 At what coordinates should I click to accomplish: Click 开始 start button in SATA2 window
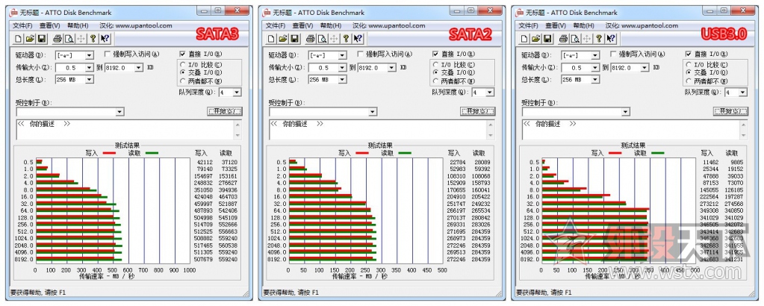coord(477,112)
